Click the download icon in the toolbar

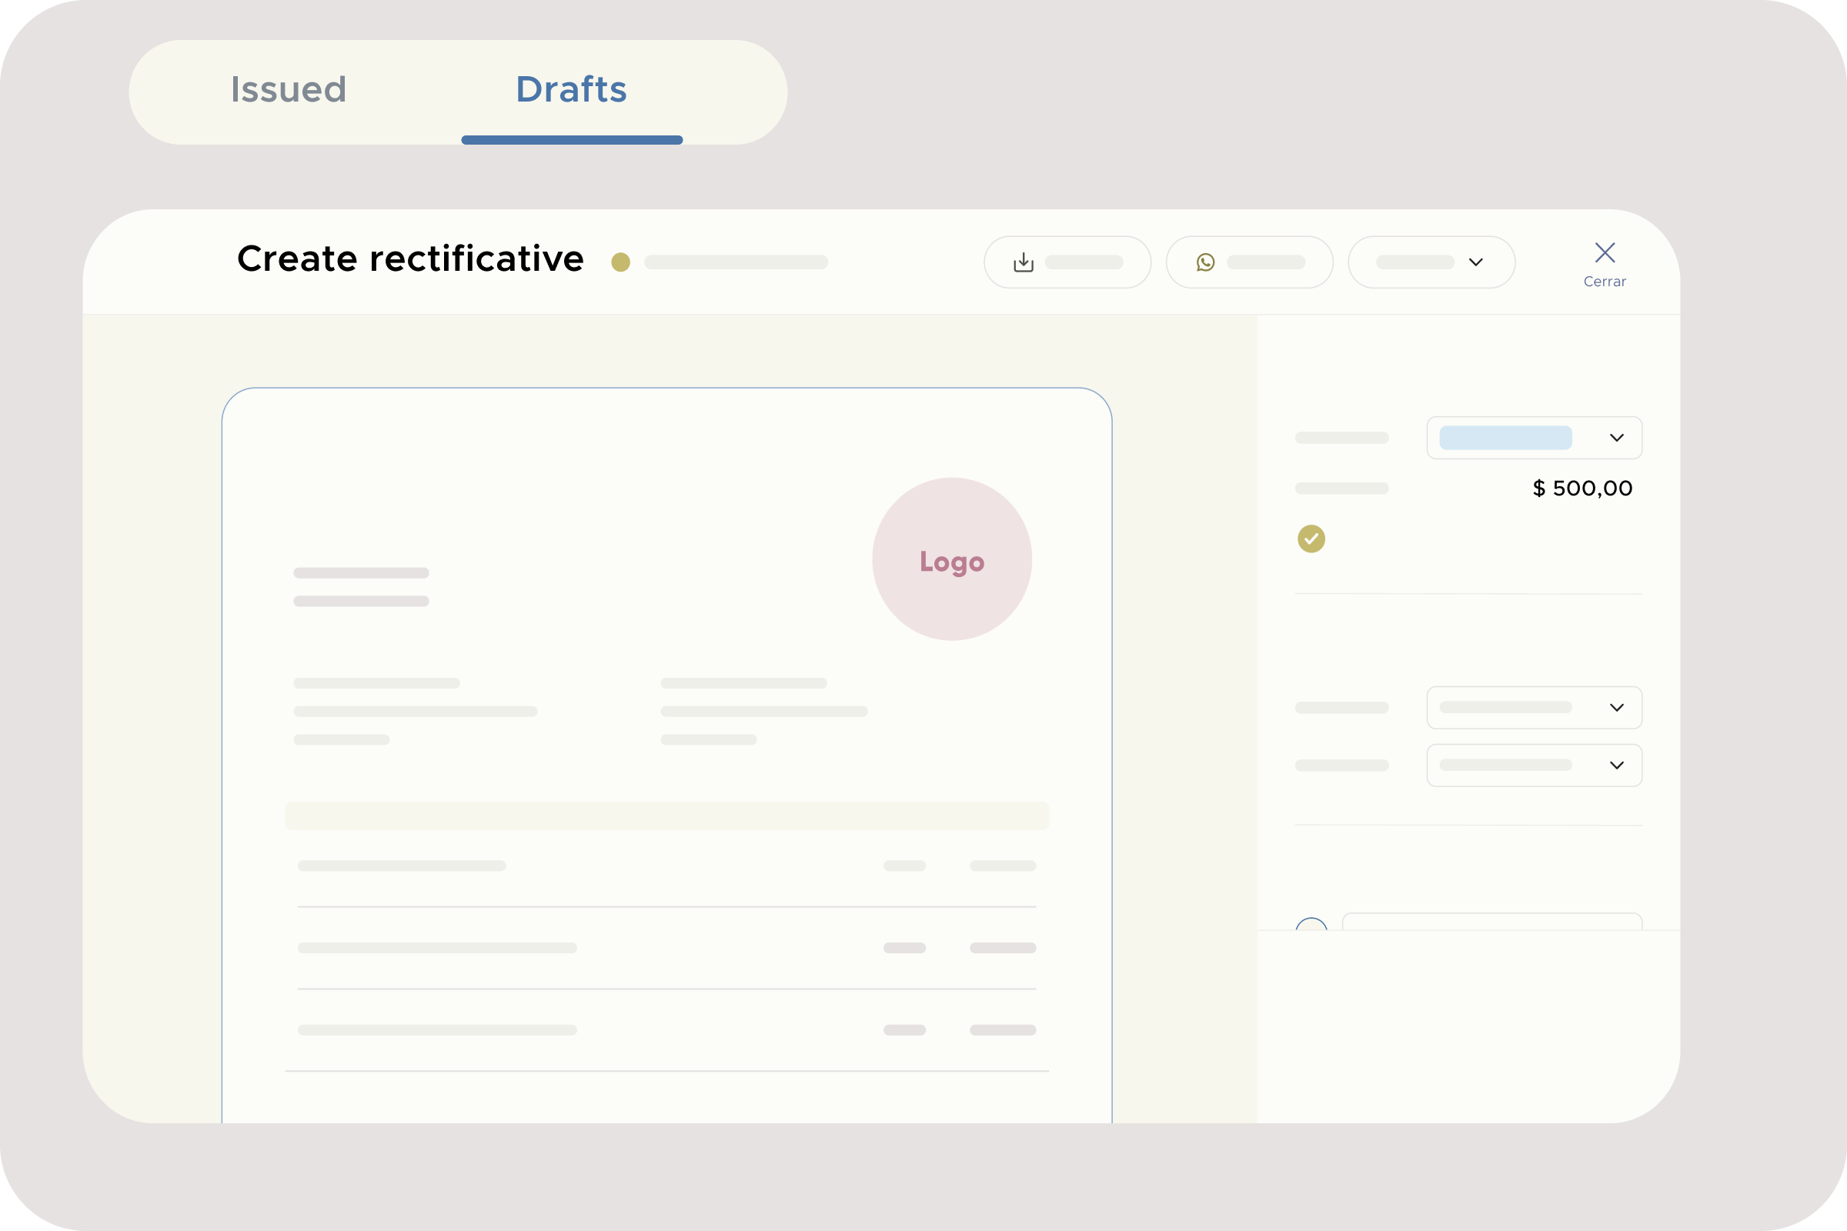point(1023,262)
